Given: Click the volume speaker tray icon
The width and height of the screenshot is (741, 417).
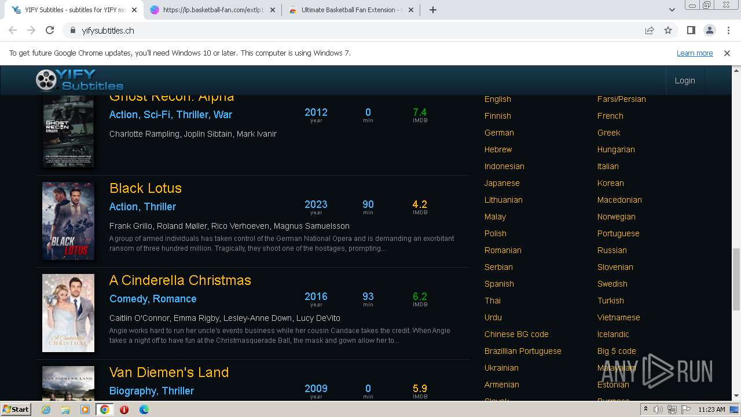Looking at the screenshot, I should [658, 409].
